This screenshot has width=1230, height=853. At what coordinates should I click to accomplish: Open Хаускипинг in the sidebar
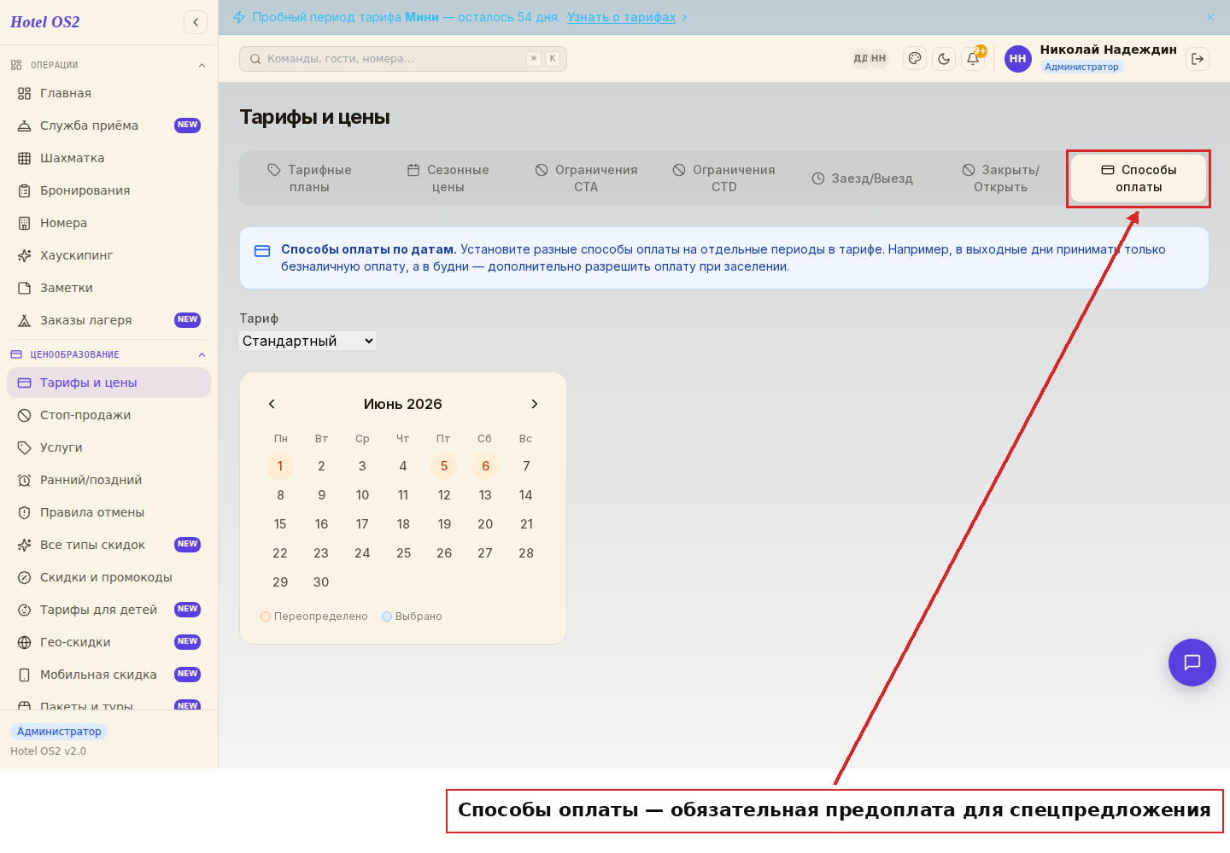108,255
